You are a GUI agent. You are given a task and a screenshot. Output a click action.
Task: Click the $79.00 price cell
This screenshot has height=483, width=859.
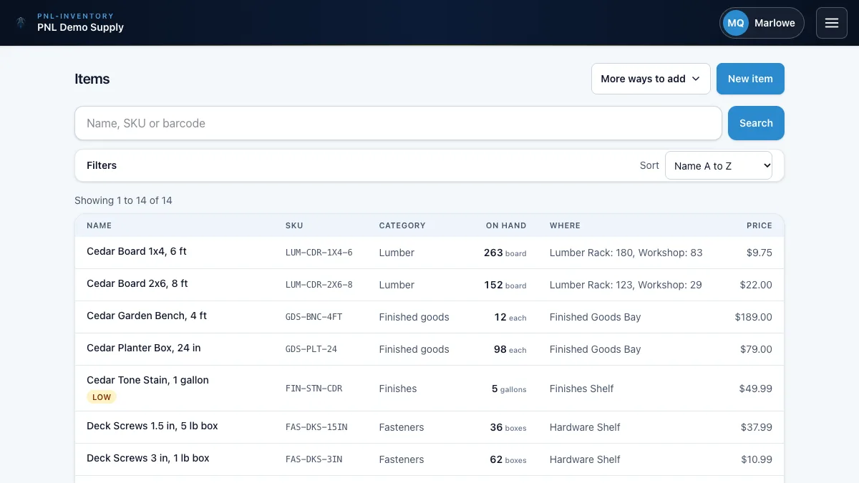click(757, 349)
